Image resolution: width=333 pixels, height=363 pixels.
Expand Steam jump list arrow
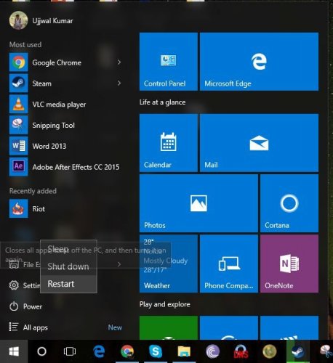pos(119,83)
